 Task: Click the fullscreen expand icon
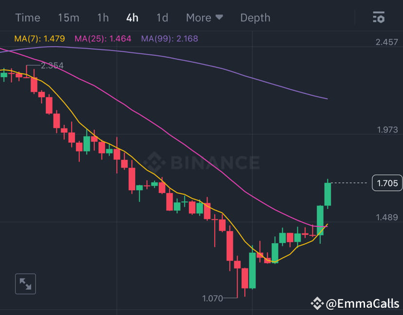click(25, 284)
